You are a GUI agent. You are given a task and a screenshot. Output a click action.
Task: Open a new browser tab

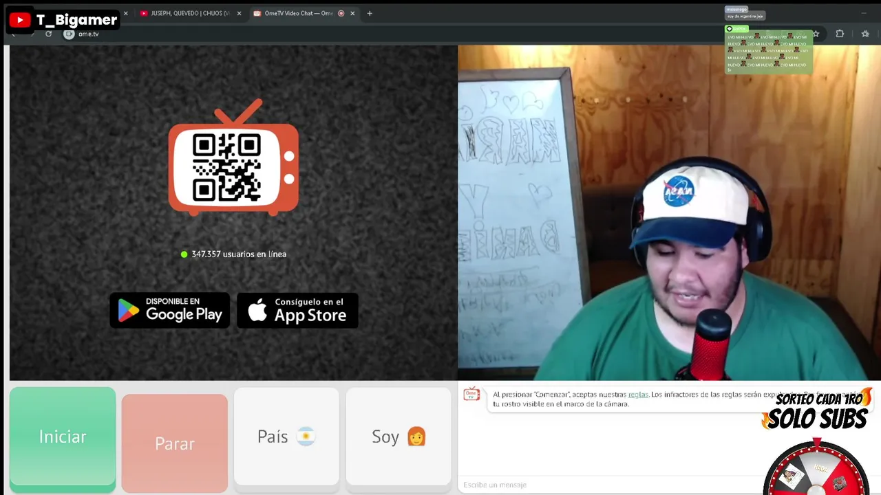coord(370,13)
